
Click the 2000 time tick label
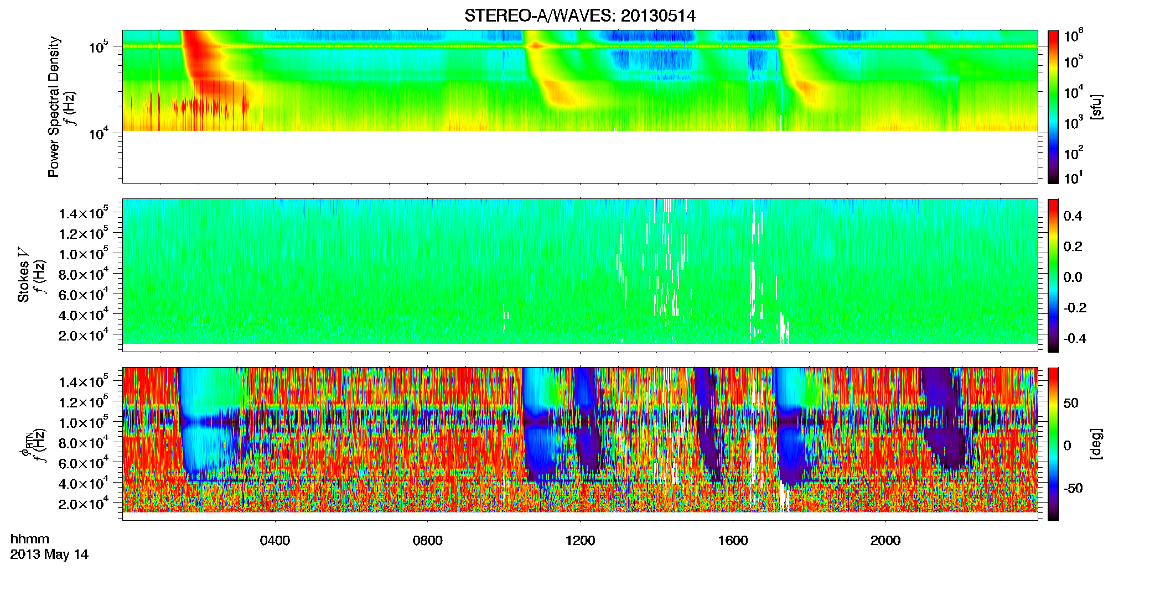click(x=885, y=541)
